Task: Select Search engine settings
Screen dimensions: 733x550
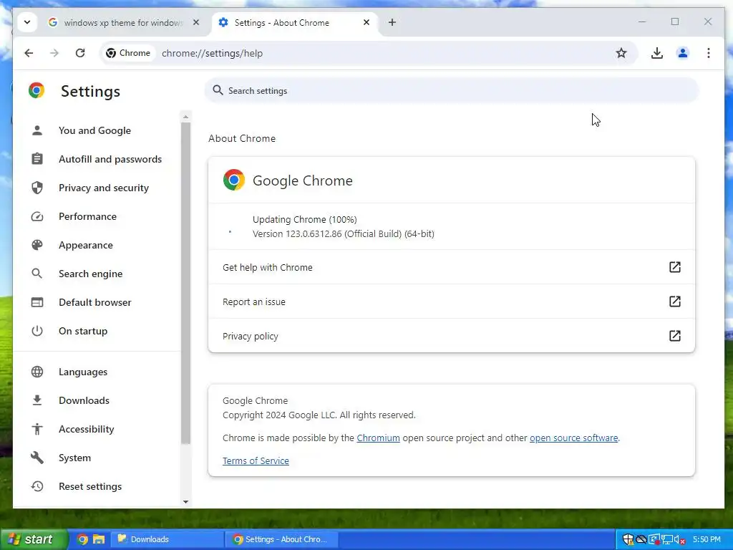Action: tap(90, 274)
